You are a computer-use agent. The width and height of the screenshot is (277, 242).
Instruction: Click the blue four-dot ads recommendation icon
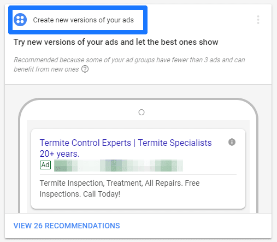point(20,20)
